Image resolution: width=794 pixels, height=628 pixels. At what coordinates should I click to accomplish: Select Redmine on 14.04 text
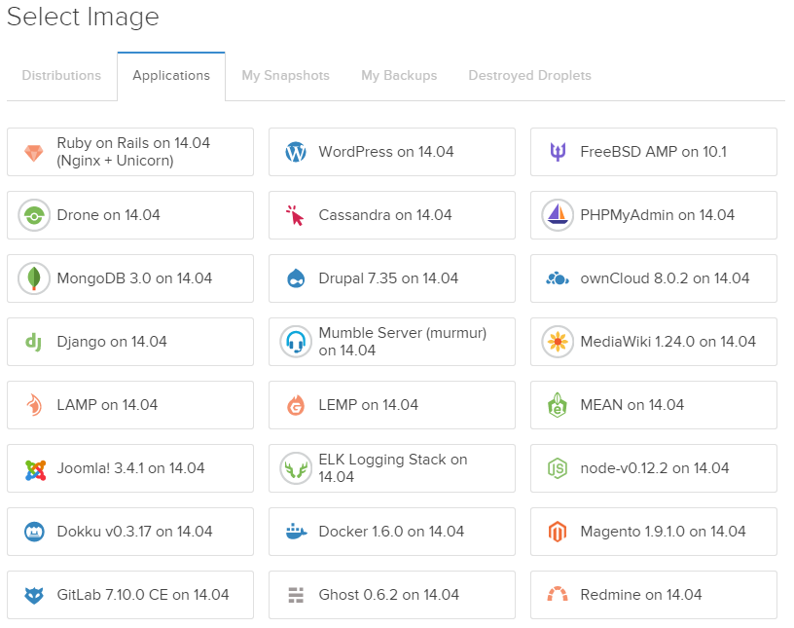(641, 595)
